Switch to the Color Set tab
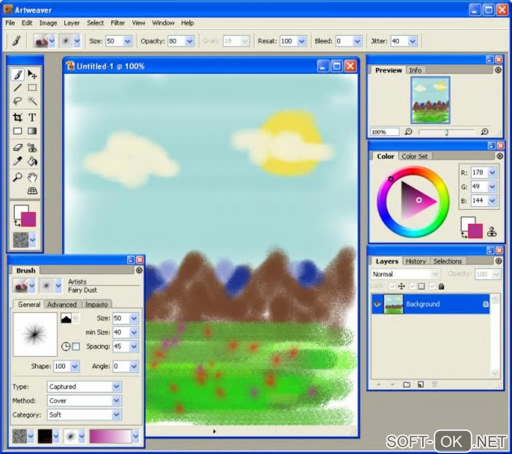 click(x=415, y=157)
